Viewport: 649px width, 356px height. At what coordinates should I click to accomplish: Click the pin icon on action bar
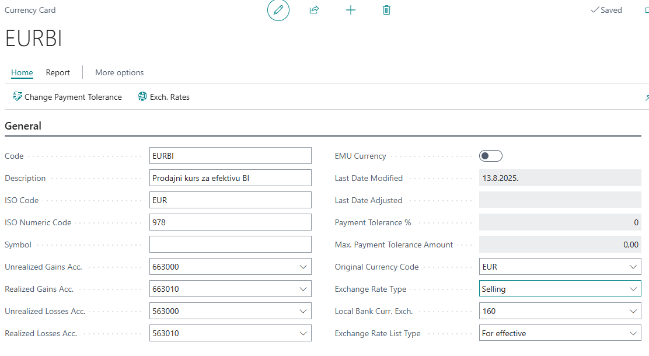coord(646,98)
